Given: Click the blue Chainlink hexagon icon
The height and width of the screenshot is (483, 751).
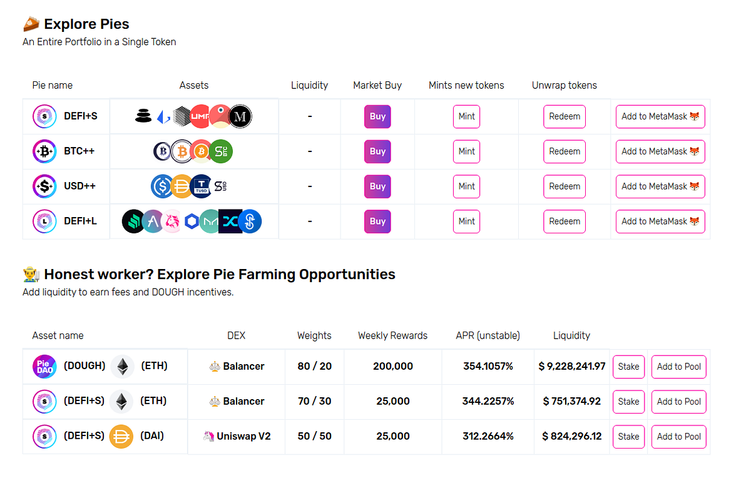Looking at the screenshot, I should (192, 221).
